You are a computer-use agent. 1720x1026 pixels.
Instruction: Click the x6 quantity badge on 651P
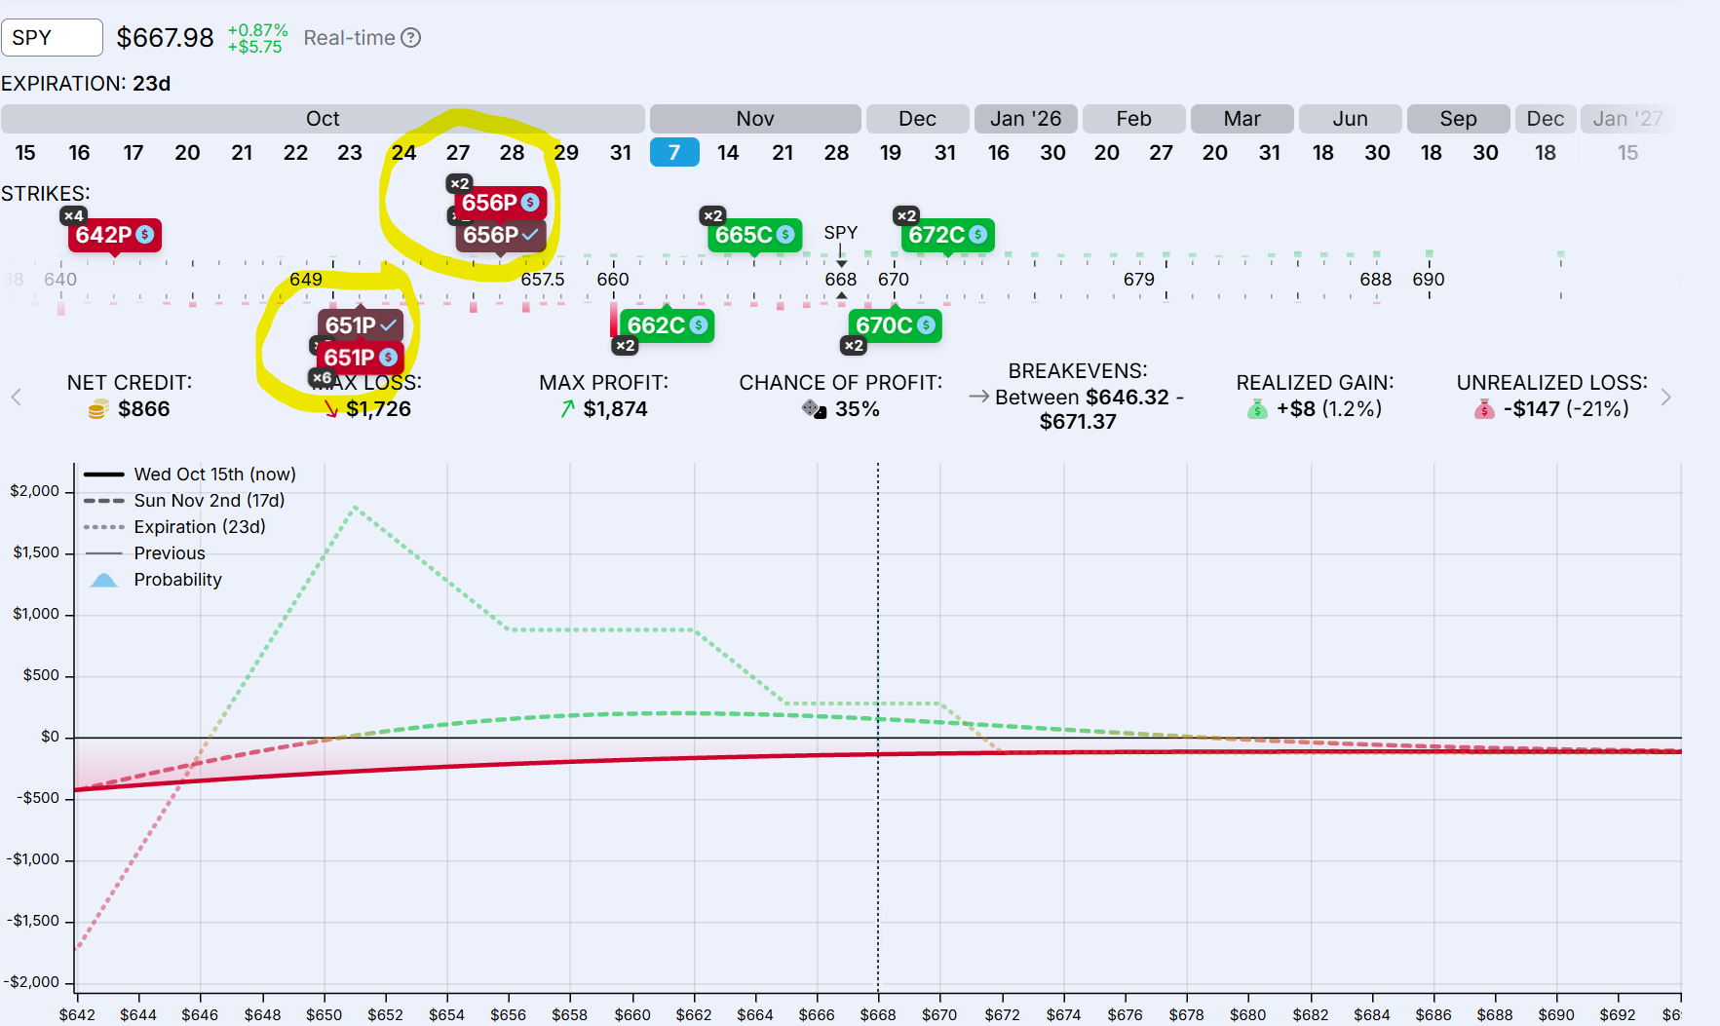tap(322, 377)
